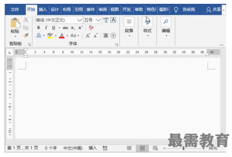
Task: Click the right indent ruler marker
Action: pyautogui.click(x=207, y=54)
